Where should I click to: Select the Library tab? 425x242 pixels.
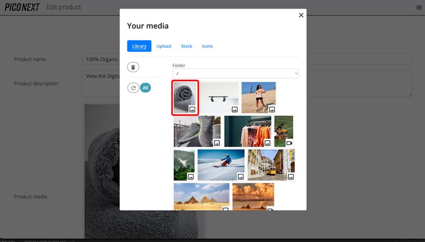139,46
